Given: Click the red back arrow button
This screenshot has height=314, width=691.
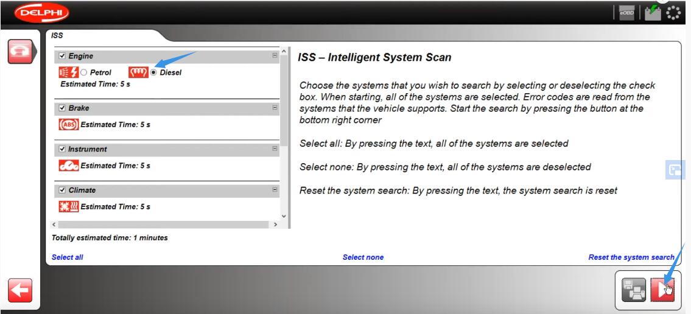Looking at the screenshot, I should point(20,290).
